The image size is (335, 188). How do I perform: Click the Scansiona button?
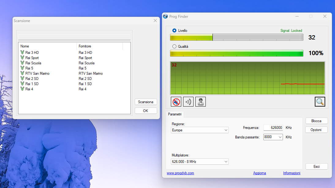coord(146,102)
